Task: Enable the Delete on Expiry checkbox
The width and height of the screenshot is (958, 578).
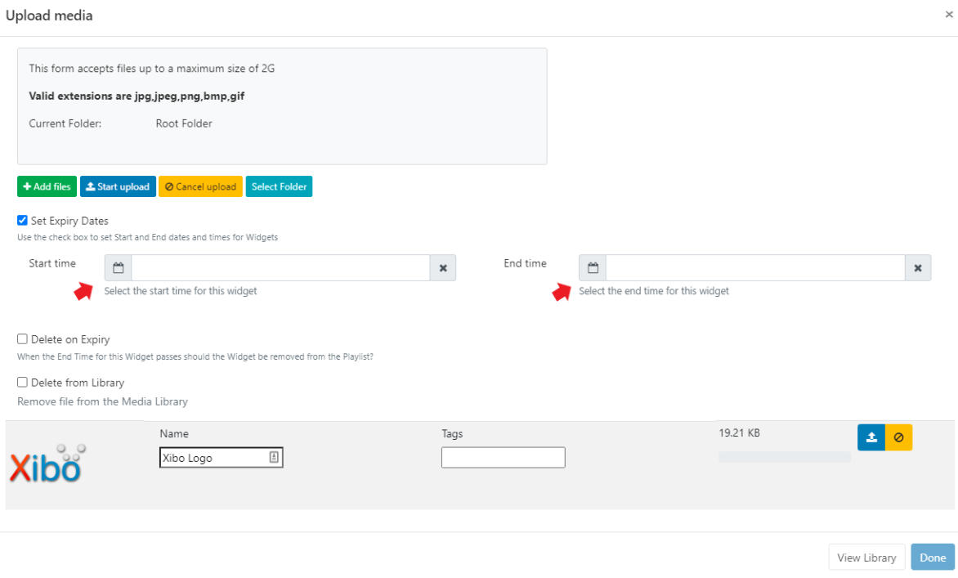Action: [x=23, y=339]
